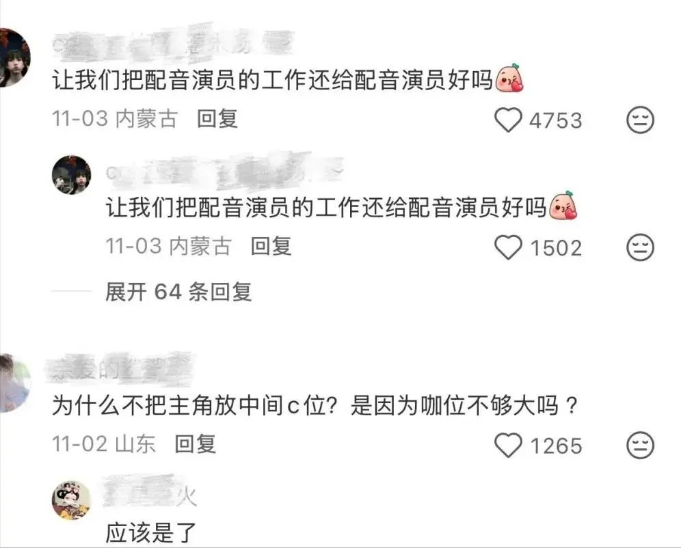The image size is (681, 548).
Task: Reply to the first 11-03 内蒙古 comment
Action: pyautogui.click(x=217, y=118)
